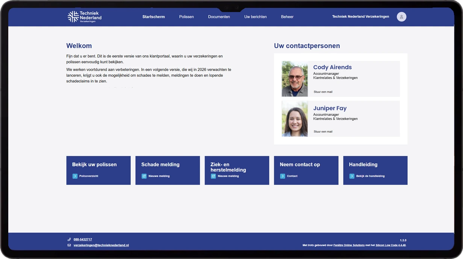This screenshot has width=463, height=259.
Task: Send a mail to Cody Airends
Action: coord(323,92)
